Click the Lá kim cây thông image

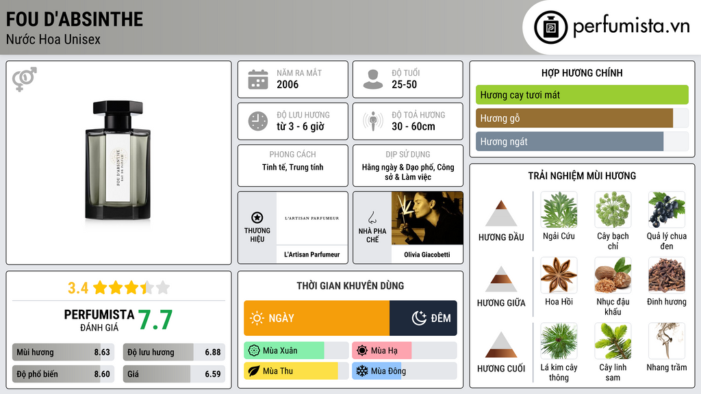click(559, 341)
